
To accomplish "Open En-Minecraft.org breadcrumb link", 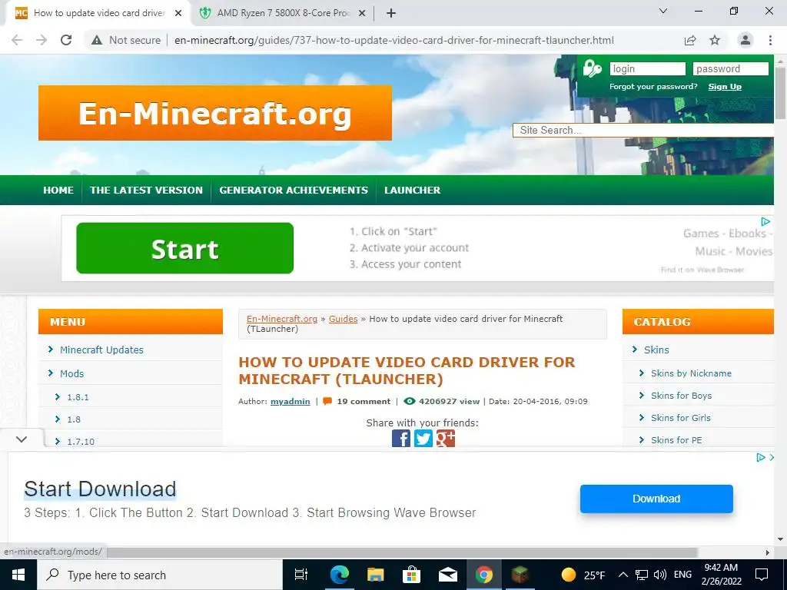I will (282, 319).
